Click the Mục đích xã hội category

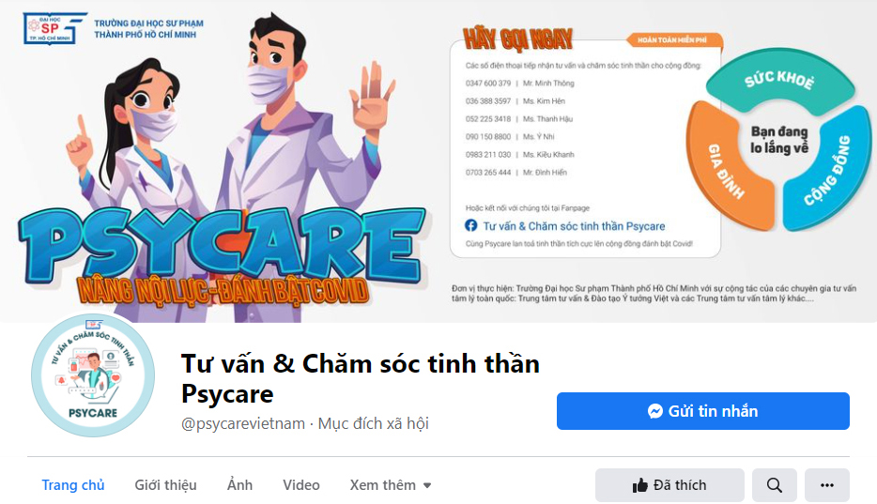(x=373, y=423)
